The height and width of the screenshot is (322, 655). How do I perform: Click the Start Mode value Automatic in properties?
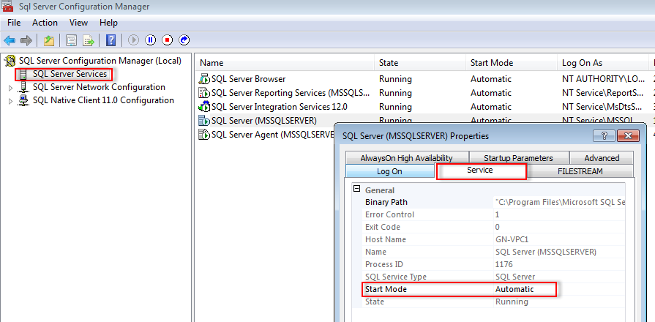pos(514,289)
